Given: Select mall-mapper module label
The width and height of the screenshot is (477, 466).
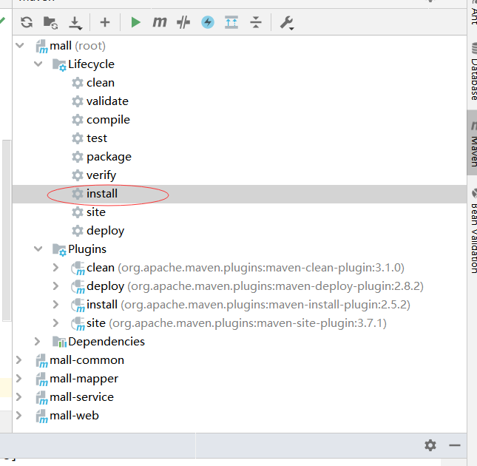Looking at the screenshot, I should pyautogui.click(x=84, y=379).
